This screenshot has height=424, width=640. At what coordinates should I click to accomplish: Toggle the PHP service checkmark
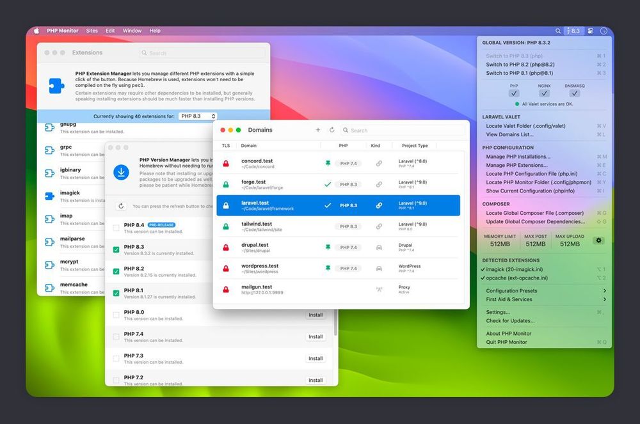pos(514,93)
